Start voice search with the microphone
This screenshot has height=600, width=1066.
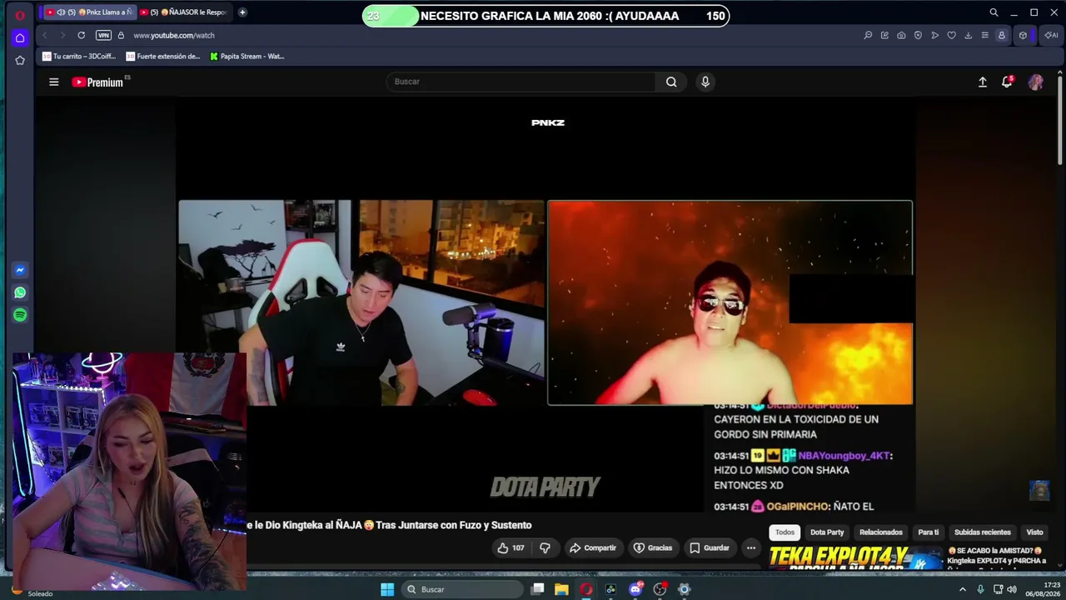click(x=705, y=82)
